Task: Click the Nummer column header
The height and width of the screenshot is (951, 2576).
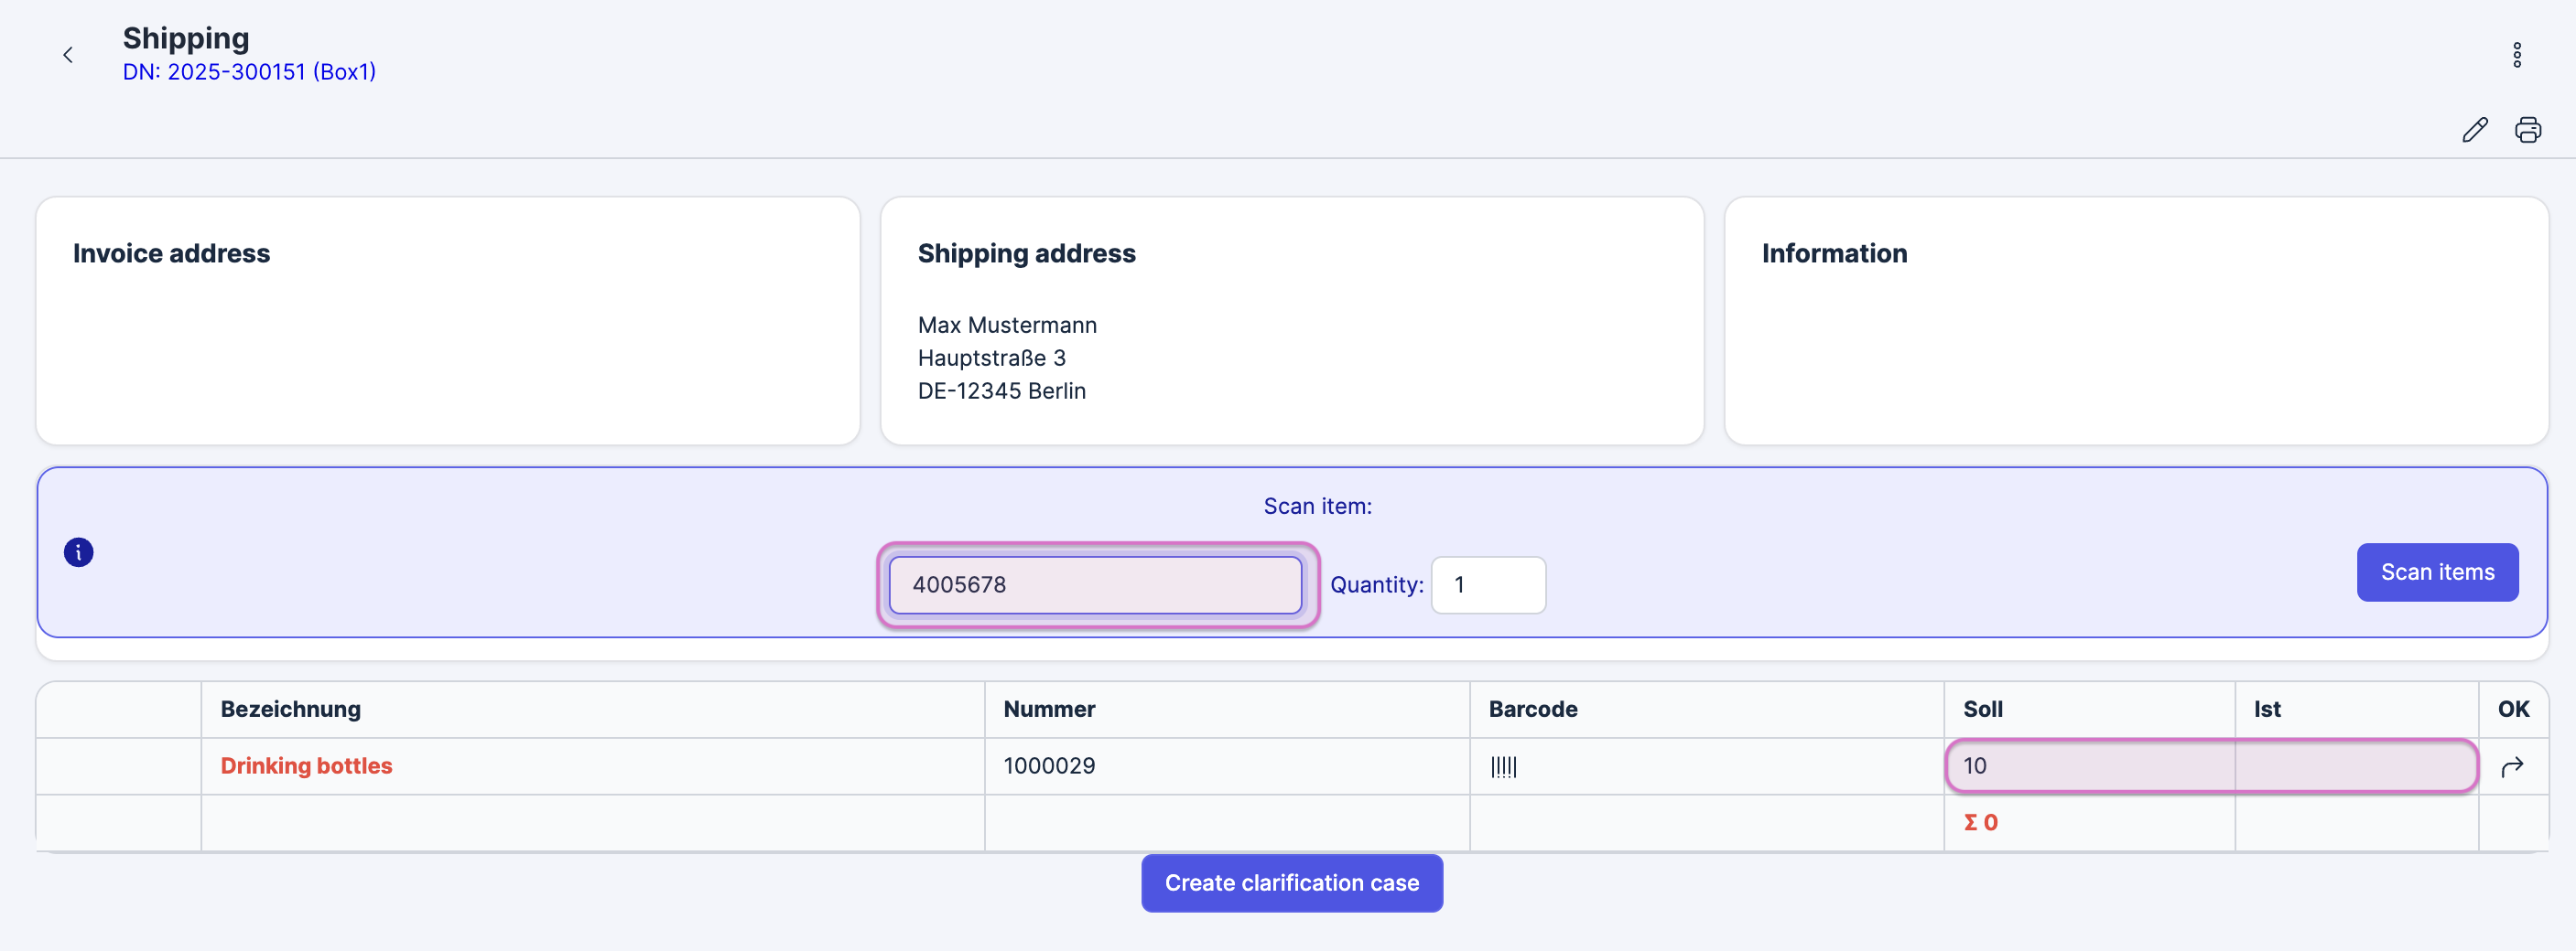Action: click(x=1049, y=710)
